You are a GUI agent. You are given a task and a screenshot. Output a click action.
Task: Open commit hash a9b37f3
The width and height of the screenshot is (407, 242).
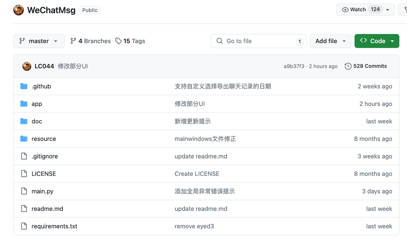click(x=294, y=66)
